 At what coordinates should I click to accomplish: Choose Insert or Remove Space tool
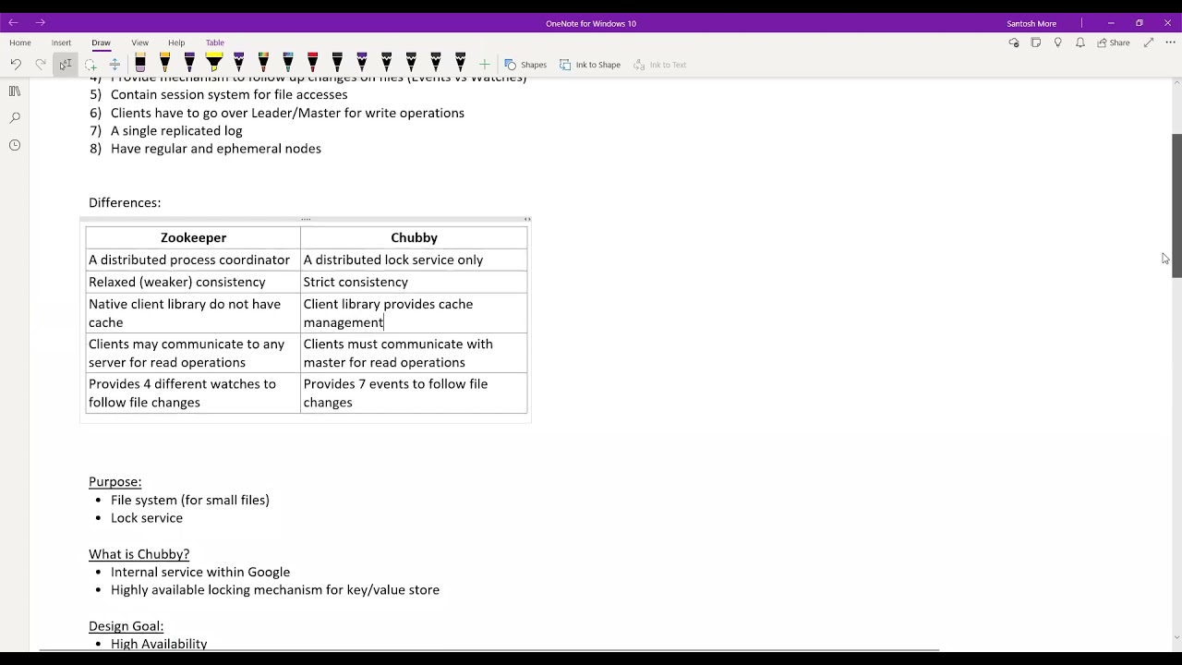[x=115, y=65]
